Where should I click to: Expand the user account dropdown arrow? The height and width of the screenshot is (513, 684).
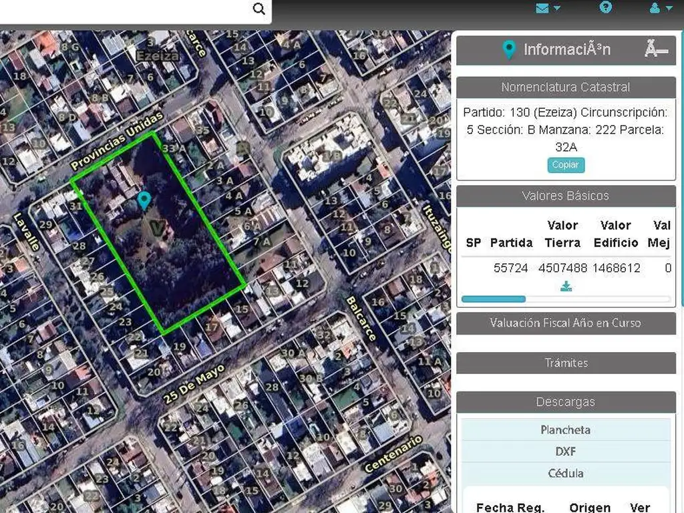click(669, 8)
